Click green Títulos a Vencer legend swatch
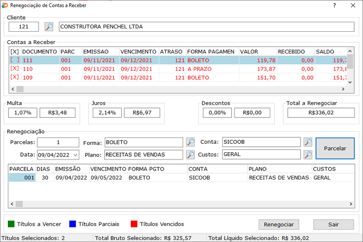363x242 pixels. (11, 224)
